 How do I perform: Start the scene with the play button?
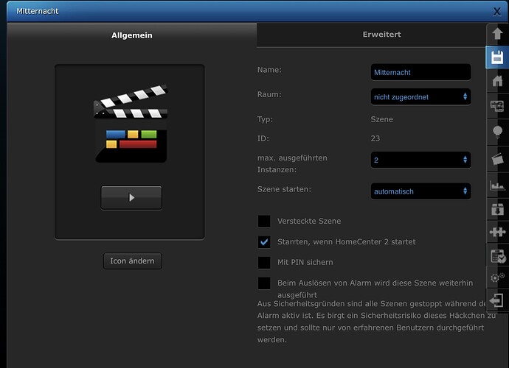coord(131,197)
